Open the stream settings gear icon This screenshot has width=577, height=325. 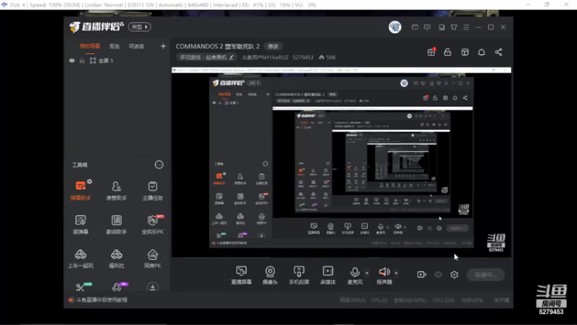pos(454,274)
